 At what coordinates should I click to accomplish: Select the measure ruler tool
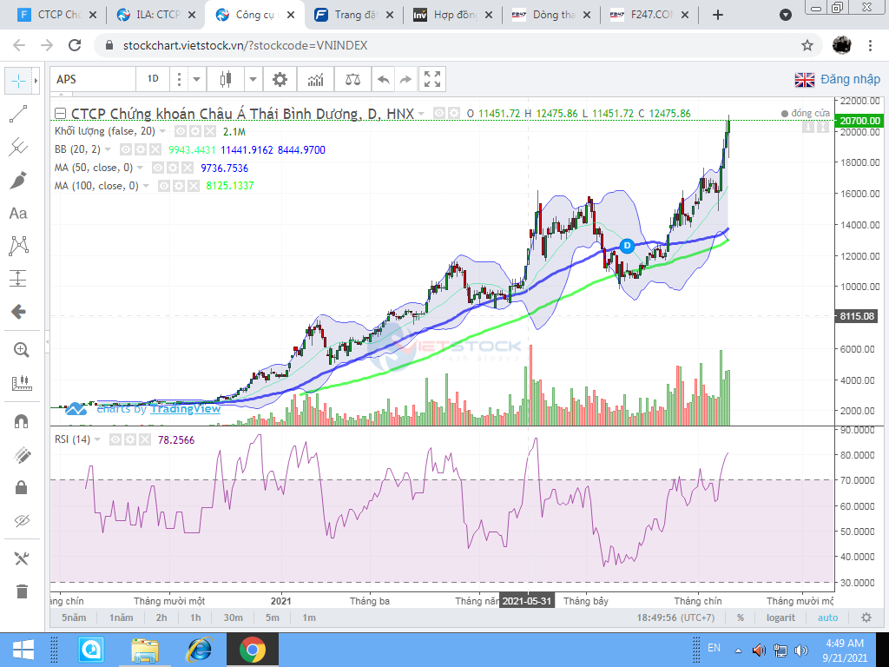coord(21,383)
